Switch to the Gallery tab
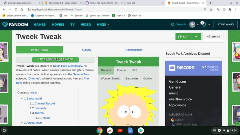 click(x=87, y=50)
